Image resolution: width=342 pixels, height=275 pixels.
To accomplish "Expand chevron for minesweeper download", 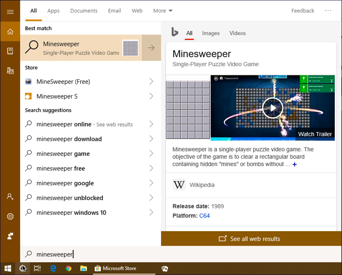I will pyautogui.click(x=151, y=139).
